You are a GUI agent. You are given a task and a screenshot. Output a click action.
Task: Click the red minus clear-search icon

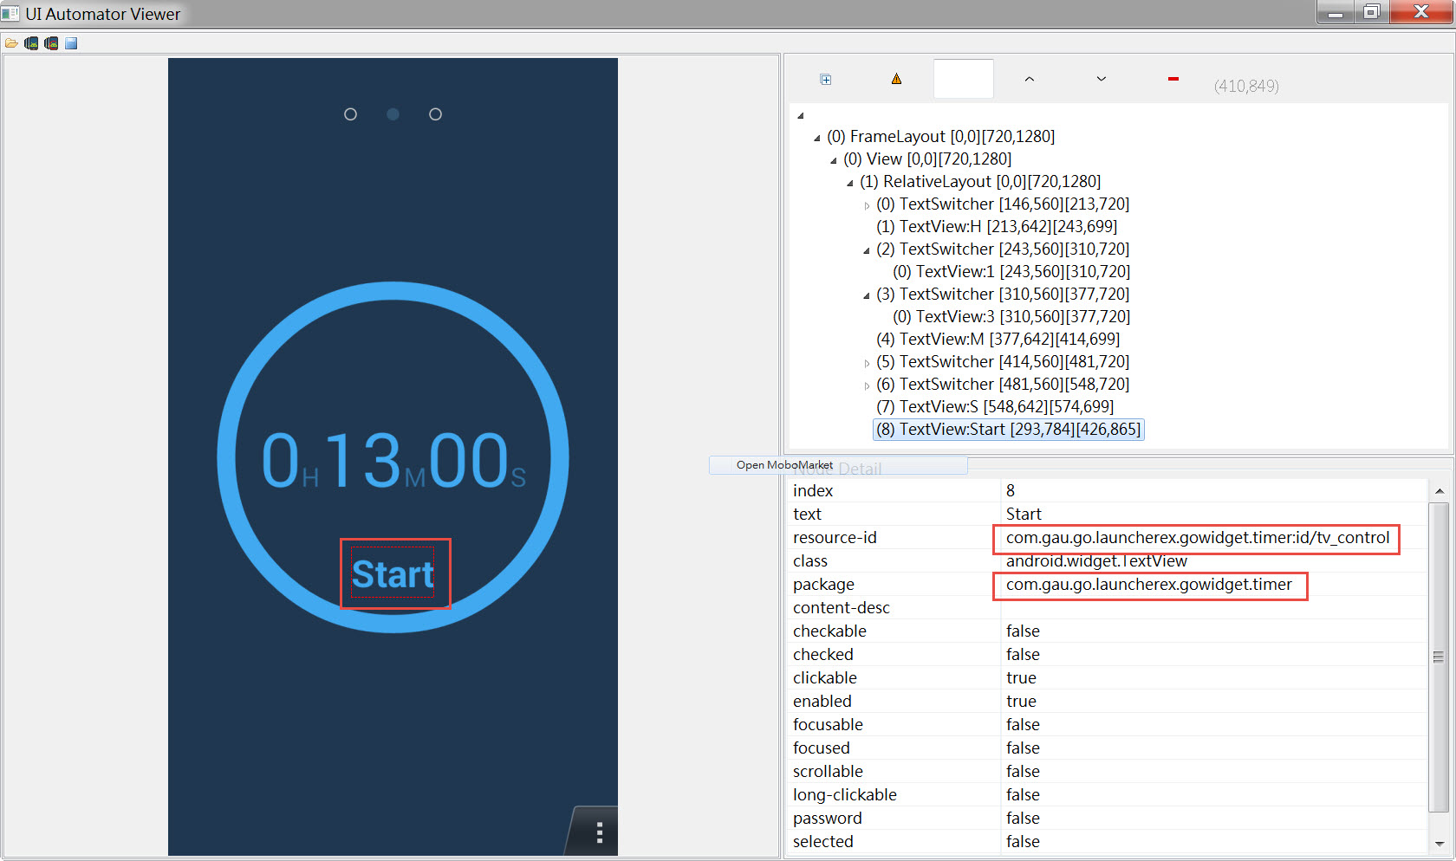tap(1173, 80)
